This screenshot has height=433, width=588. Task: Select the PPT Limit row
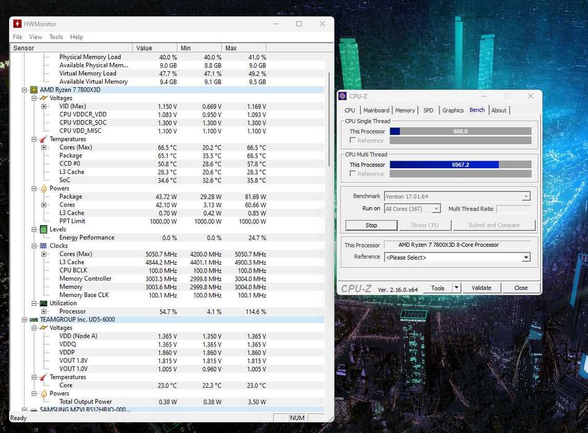[168, 221]
